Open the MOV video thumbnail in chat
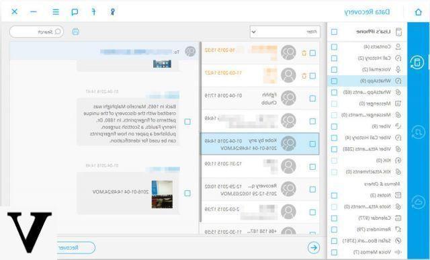This screenshot has width=430, height=260. click(162, 194)
